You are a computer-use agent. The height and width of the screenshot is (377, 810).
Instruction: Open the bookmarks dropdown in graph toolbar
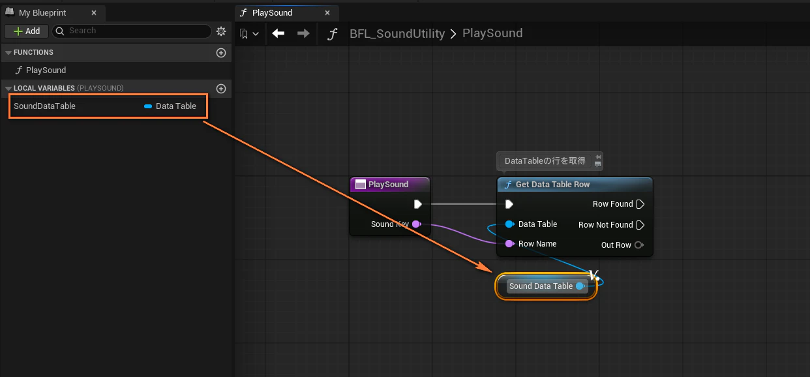pos(249,33)
